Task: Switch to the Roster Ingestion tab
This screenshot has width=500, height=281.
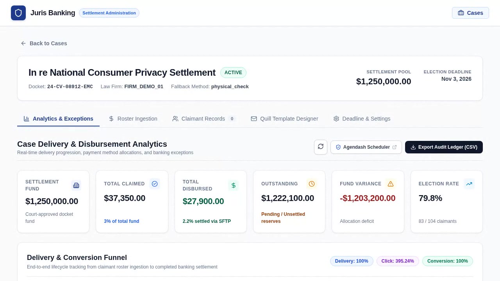Action: point(133,119)
